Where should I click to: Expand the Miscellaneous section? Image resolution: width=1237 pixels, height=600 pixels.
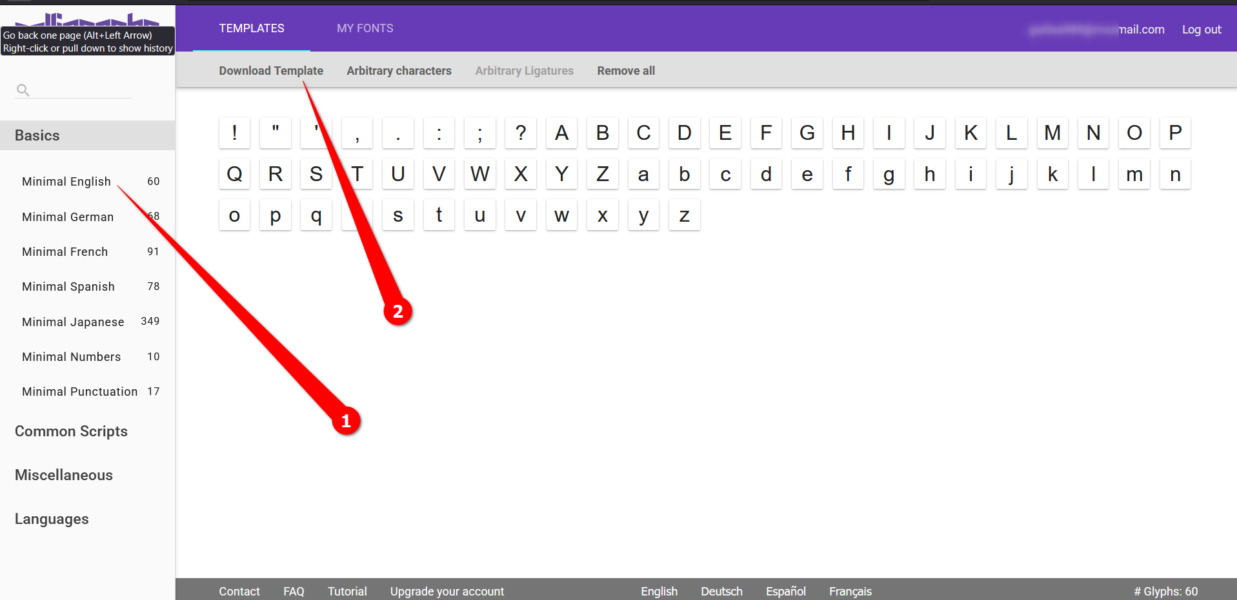[64, 475]
